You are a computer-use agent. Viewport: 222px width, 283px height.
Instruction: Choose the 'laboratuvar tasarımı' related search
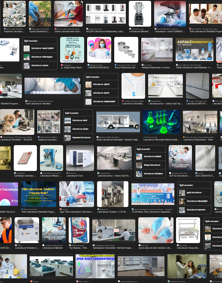click(194, 210)
